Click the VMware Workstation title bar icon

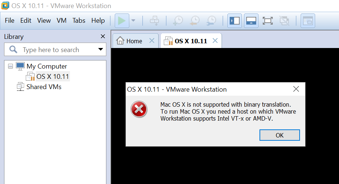[x=5, y=5]
